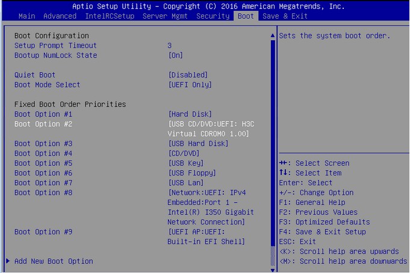The image size is (410, 273).
Task: Click the Select Item arrows hint
Action: 311,173
